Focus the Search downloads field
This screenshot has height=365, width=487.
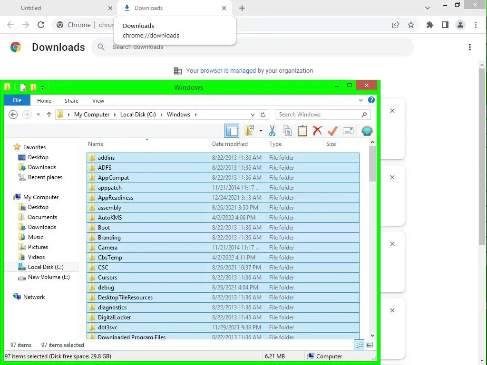253,47
